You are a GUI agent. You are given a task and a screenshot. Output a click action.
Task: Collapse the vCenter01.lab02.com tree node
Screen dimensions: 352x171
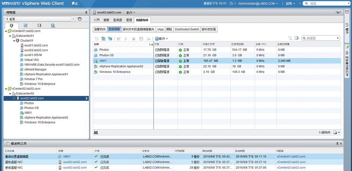tap(6, 31)
